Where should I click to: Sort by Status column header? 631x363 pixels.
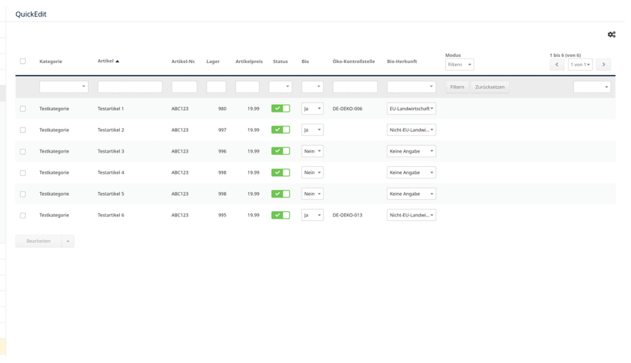[281, 62]
